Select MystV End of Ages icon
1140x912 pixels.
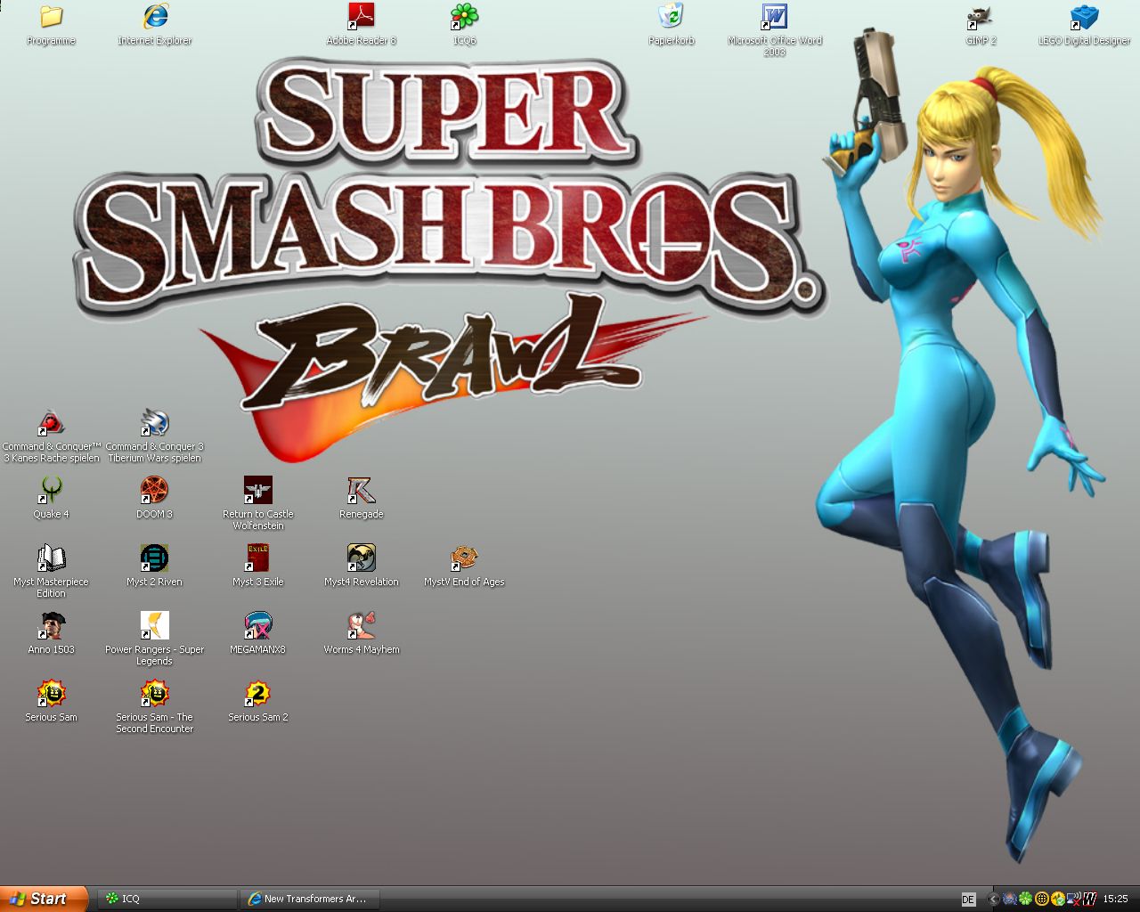tap(464, 558)
